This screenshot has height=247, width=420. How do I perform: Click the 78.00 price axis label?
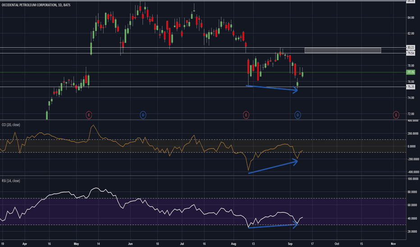pyautogui.click(x=411, y=66)
